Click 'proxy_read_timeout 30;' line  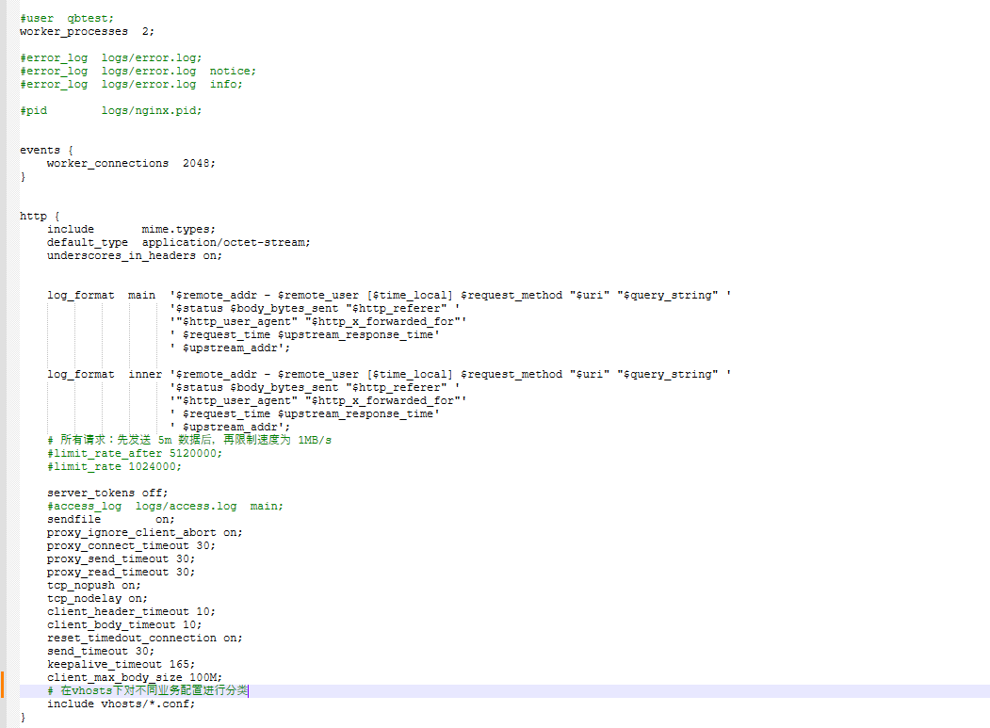[122, 573]
